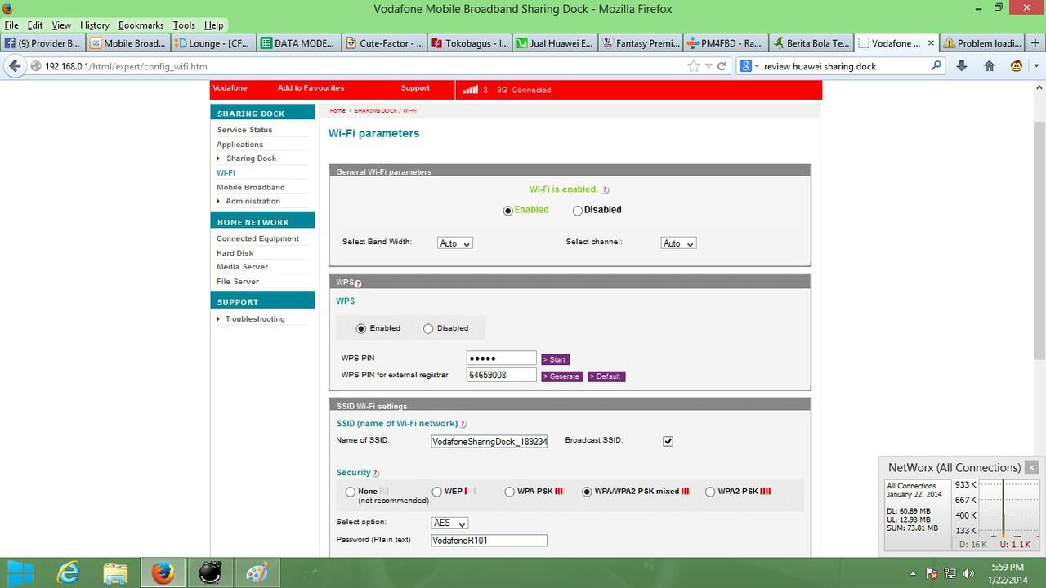
Task: Click the Firefox taskbar icon
Action: click(x=163, y=573)
